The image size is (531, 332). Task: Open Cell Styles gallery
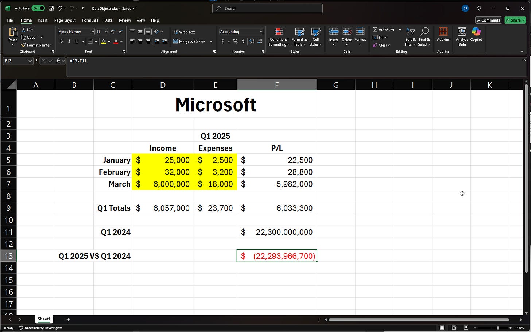click(x=315, y=37)
